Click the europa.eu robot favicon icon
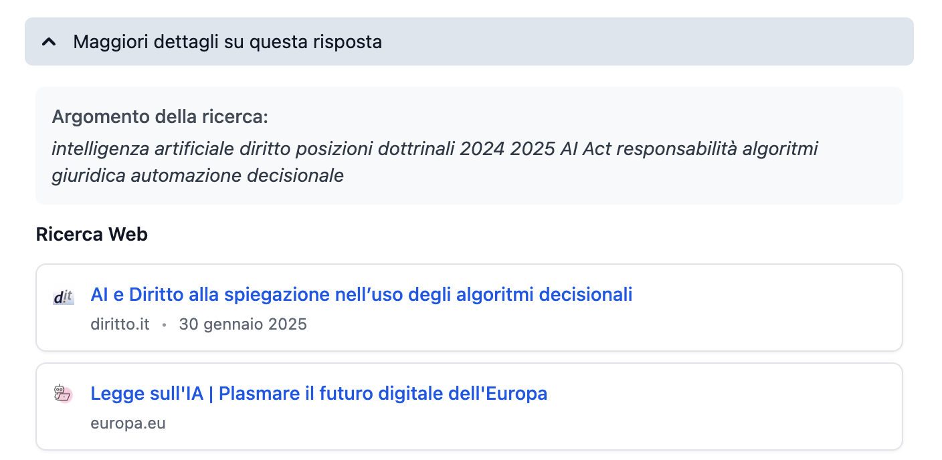Image resolution: width=942 pixels, height=460 pixels. (62, 394)
